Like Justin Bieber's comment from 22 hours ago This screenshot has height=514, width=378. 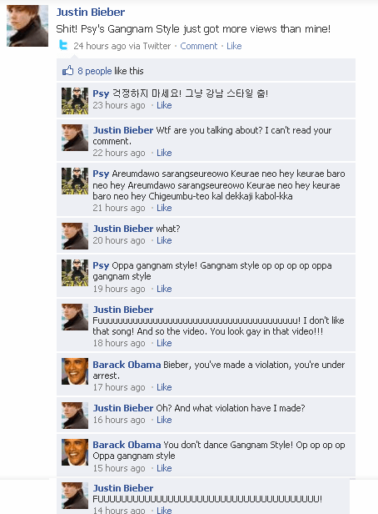[x=164, y=153]
